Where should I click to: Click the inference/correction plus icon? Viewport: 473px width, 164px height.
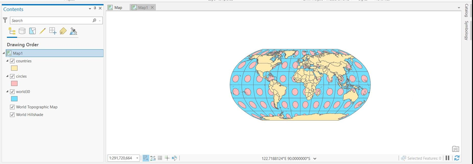coord(167,158)
